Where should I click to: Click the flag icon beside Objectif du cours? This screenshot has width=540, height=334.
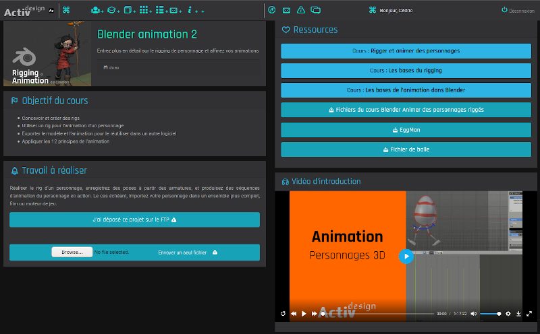point(14,101)
